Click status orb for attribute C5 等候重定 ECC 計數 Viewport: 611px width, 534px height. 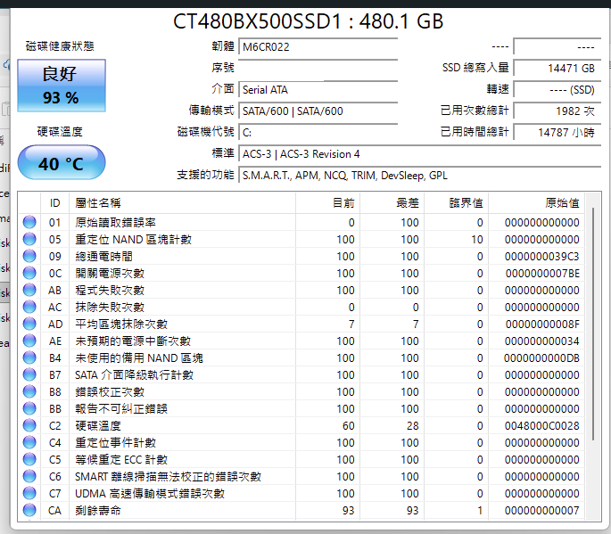[29, 460]
